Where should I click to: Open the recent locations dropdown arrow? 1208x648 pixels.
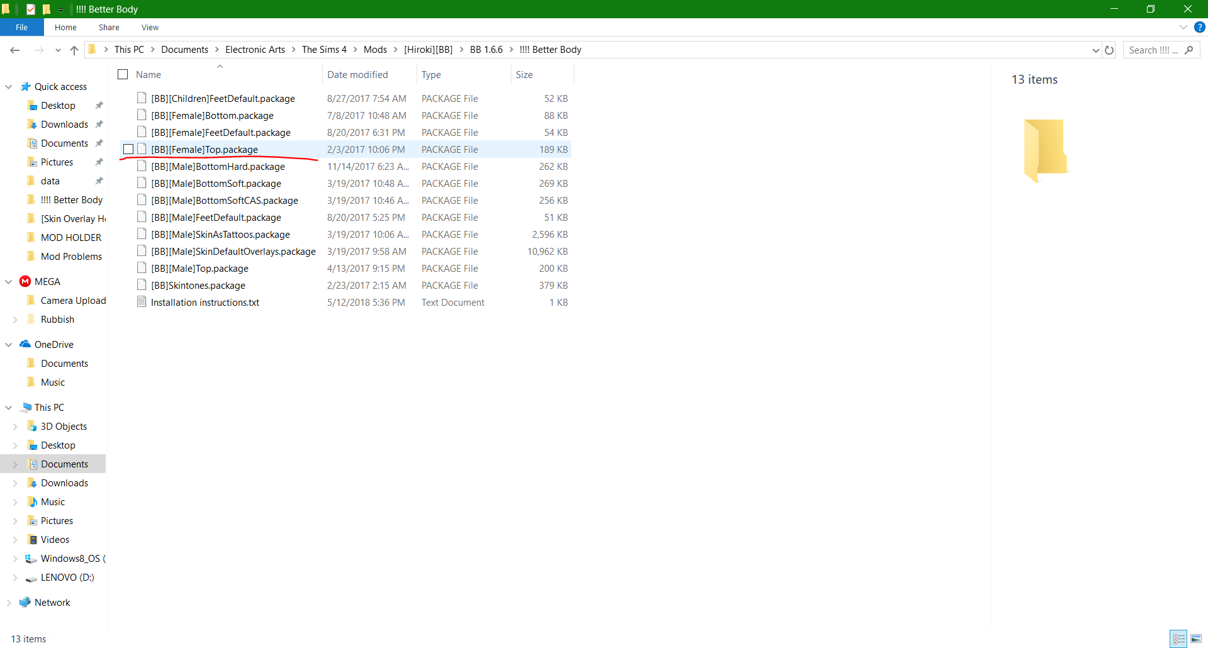click(58, 50)
